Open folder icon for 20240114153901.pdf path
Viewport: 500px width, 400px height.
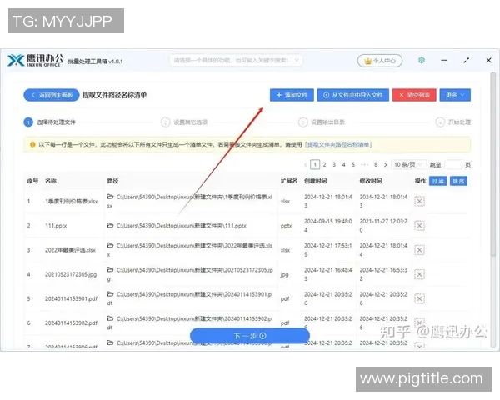[x=110, y=294]
